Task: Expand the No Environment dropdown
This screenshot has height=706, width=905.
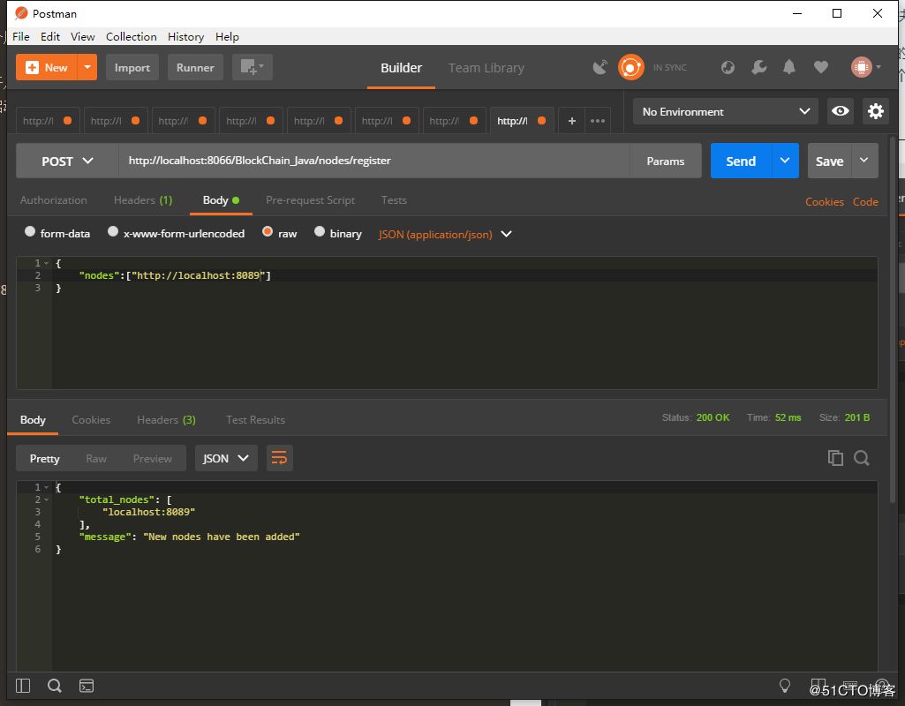Action: tap(725, 111)
